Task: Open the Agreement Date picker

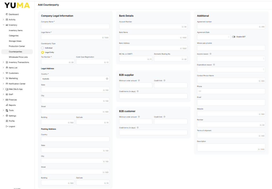Action: 214,37
